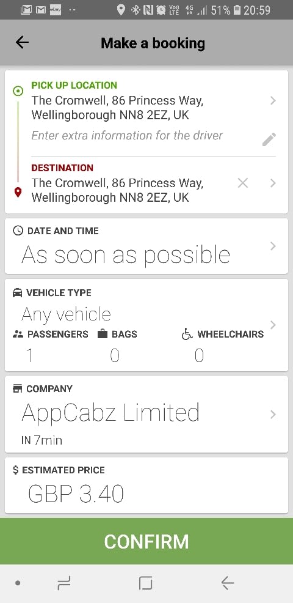Viewport: 293px width, 603px height.
Task: Select AppCabz Limited company text
Action: click(x=110, y=412)
